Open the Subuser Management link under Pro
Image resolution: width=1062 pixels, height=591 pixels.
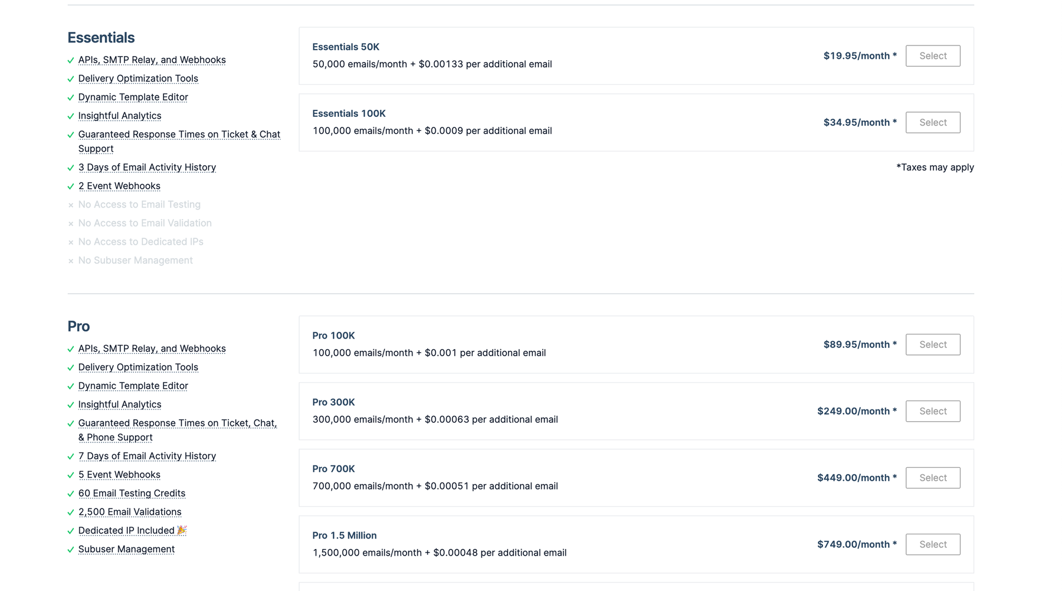(x=126, y=549)
